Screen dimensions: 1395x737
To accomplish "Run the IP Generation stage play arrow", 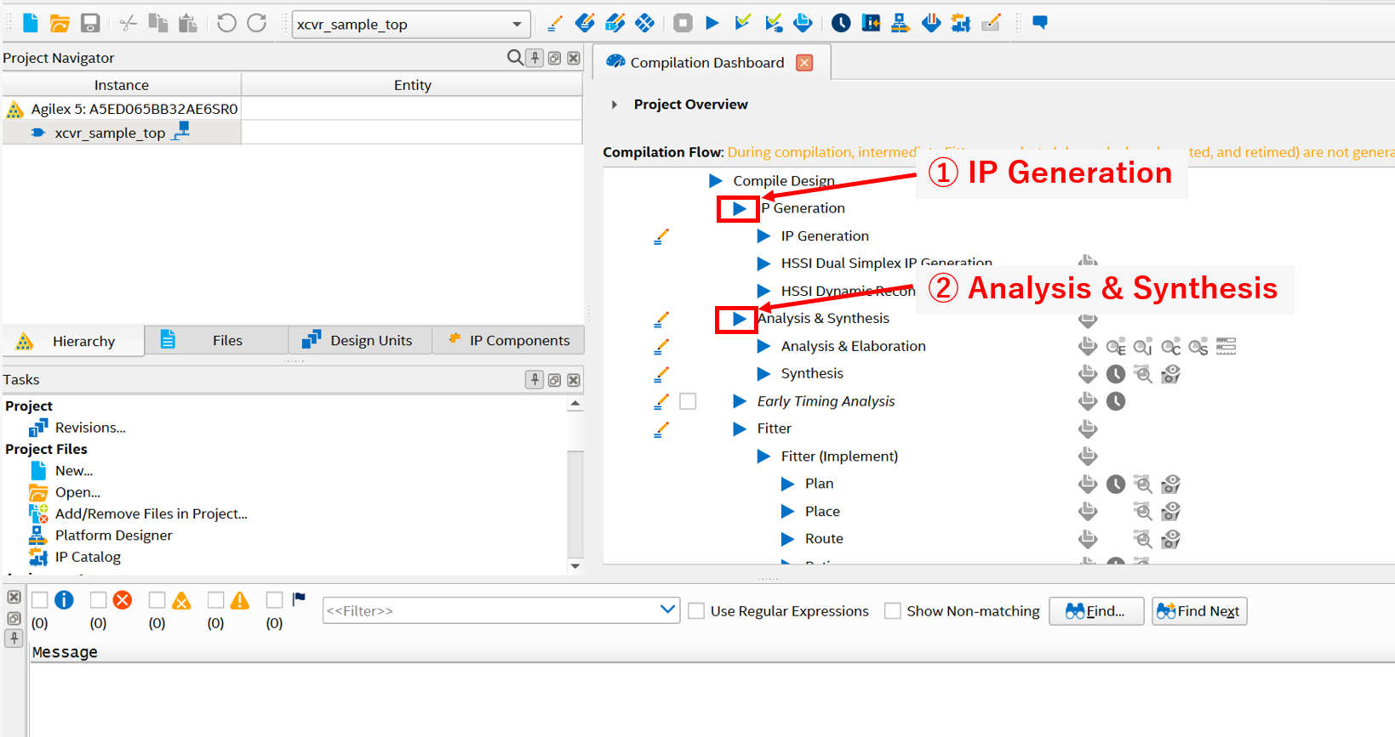I will tap(739, 208).
